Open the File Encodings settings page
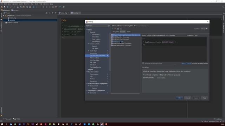Screen dimensions: 225x126 click(95, 58)
